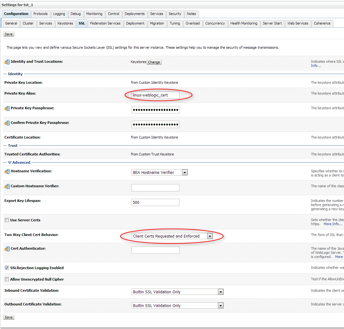Click the Keystores Change button

(154, 62)
